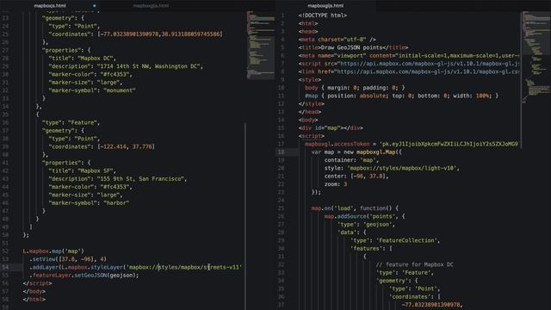
Task: Click the <title>Draw GeoJSON points</title> line
Action: pyautogui.click(x=353, y=47)
